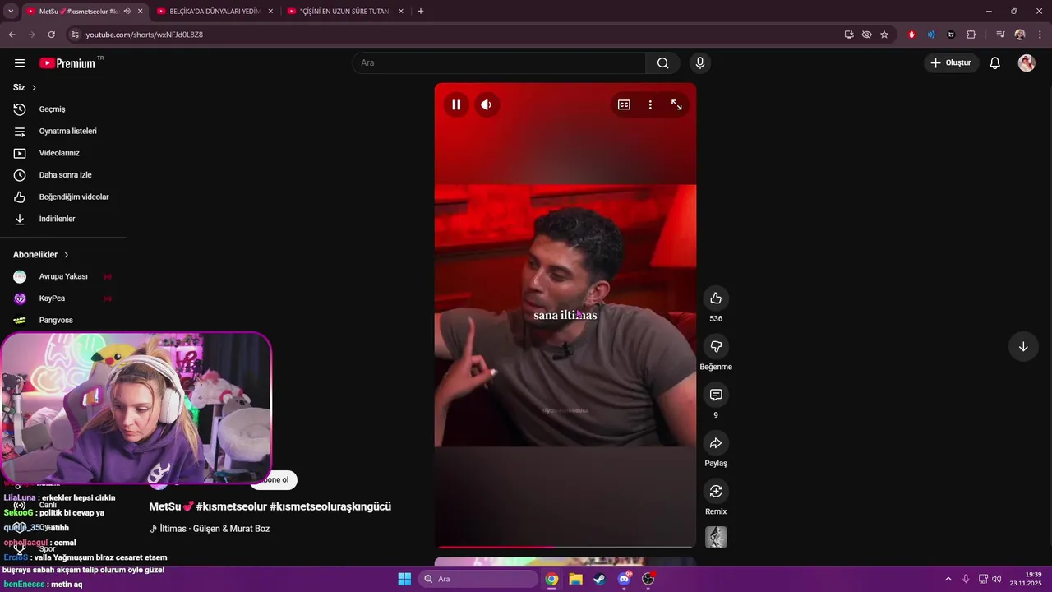Go to the next Short
The image size is (1052, 592).
coord(1023,346)
